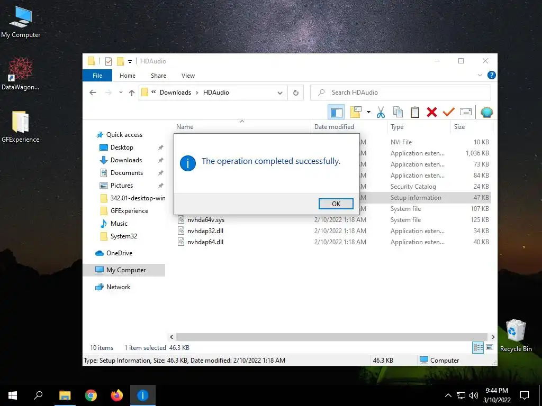Select OneDrive in navigation pane

click(x=119, y=253)
